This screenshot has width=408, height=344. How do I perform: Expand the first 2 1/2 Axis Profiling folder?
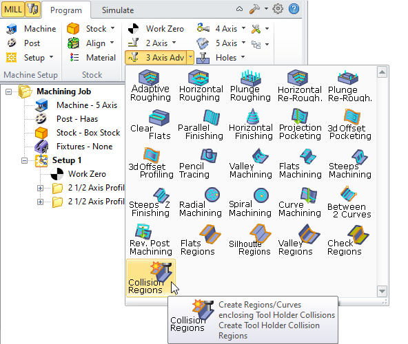point(41,188)
